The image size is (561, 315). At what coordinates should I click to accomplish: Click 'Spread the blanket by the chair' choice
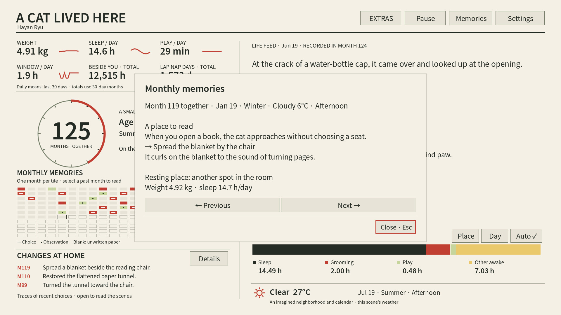click(200, 147)
